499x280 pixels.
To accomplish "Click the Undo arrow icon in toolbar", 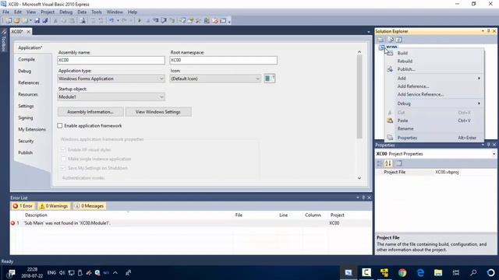I will 111,21.
